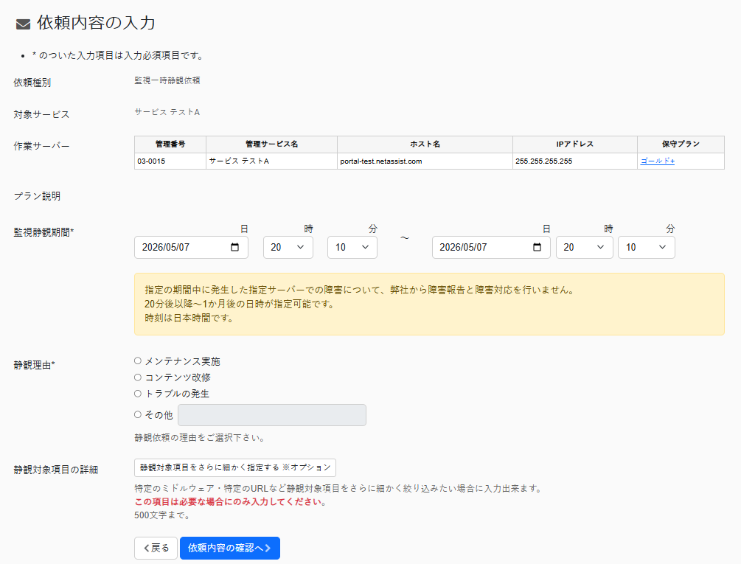Open calendar picker on start date field
This screenshot has height=564, width=741.
235,248
